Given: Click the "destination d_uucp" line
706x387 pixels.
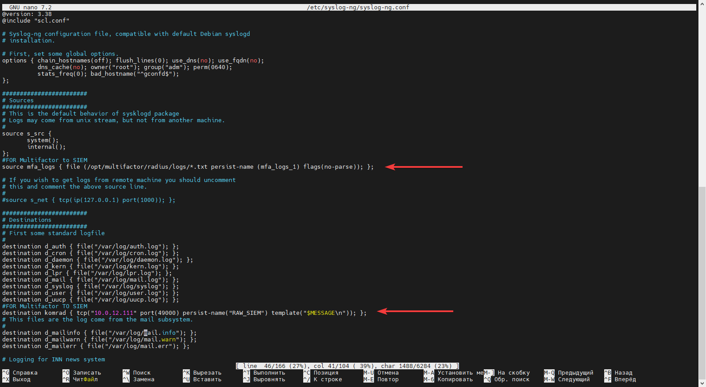Looking at the screenshot, I should point(91,300).
